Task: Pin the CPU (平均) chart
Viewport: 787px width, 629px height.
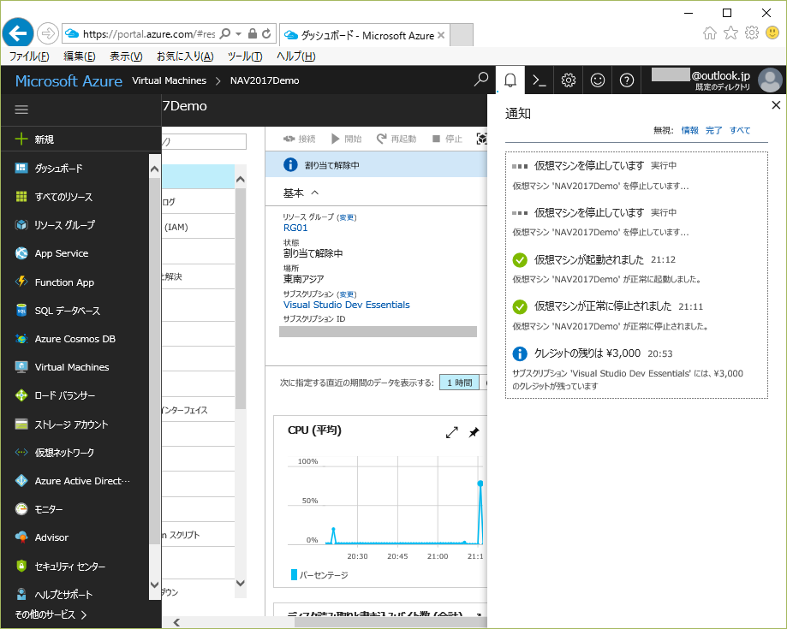Action: [x=474, y=432]
